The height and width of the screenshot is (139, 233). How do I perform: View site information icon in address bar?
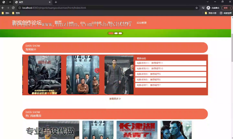coord(20,8)
